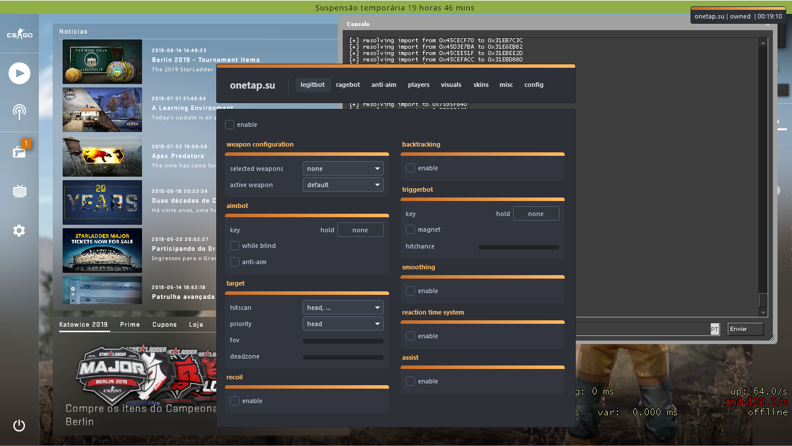
Task: Toggle legitbot main enable checkbox
Action: tap(230, 125)
